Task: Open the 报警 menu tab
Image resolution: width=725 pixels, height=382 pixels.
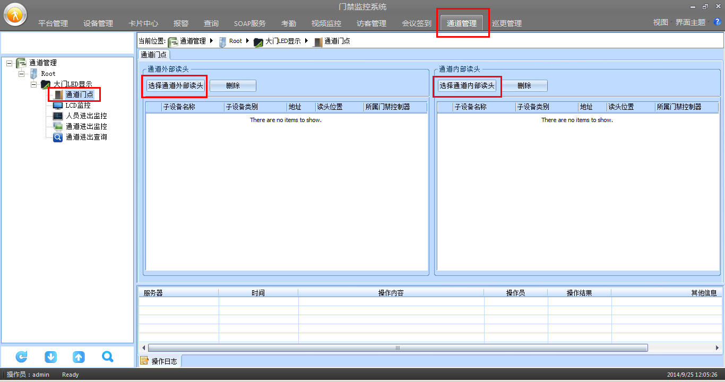Action: 181,23
